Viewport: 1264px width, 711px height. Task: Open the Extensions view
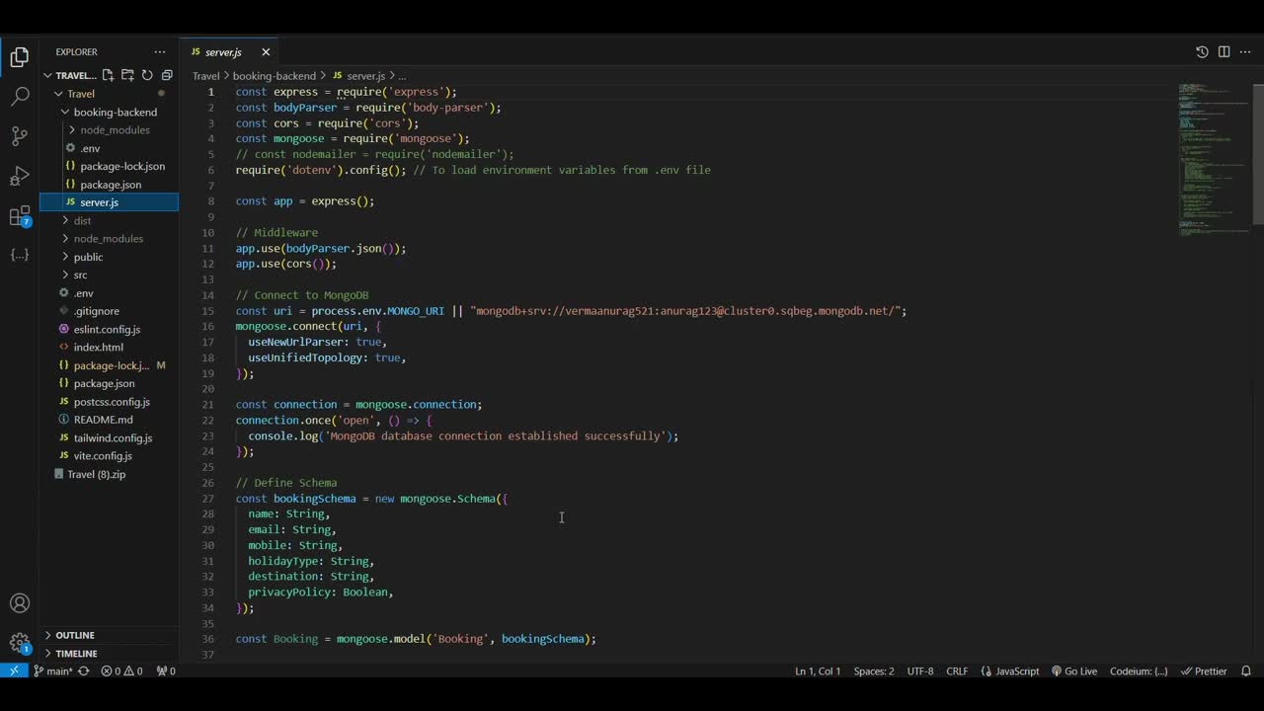tap(20, 215)
